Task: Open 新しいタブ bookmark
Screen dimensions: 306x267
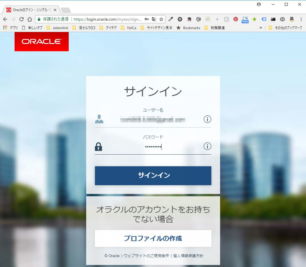Action: 32,28
